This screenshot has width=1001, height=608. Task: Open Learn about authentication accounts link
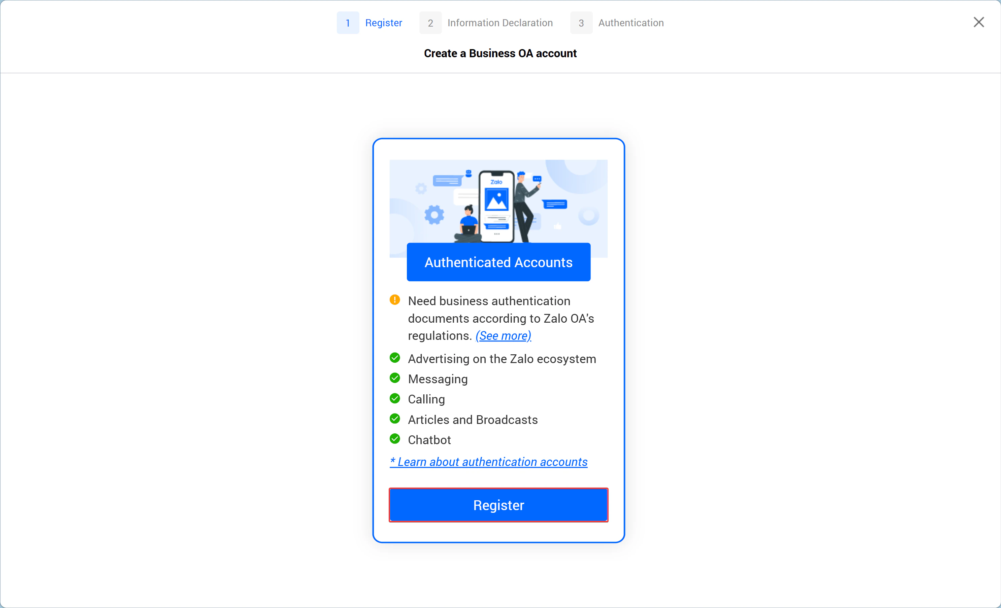(489, 462)
